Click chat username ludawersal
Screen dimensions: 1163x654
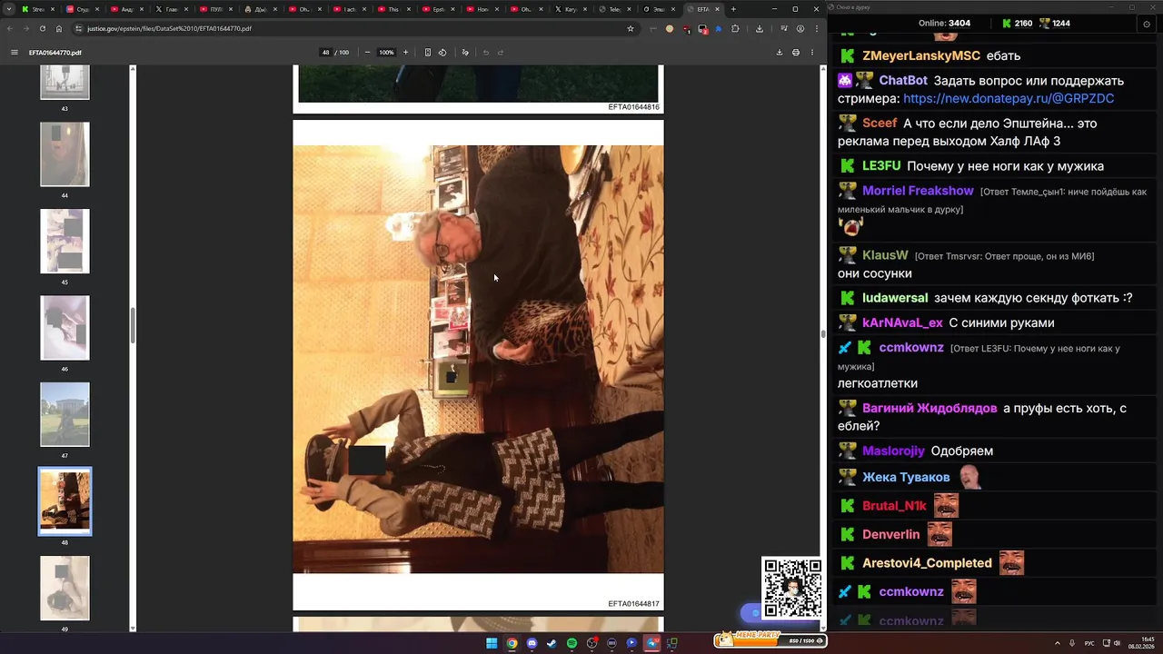coord(895,298)
